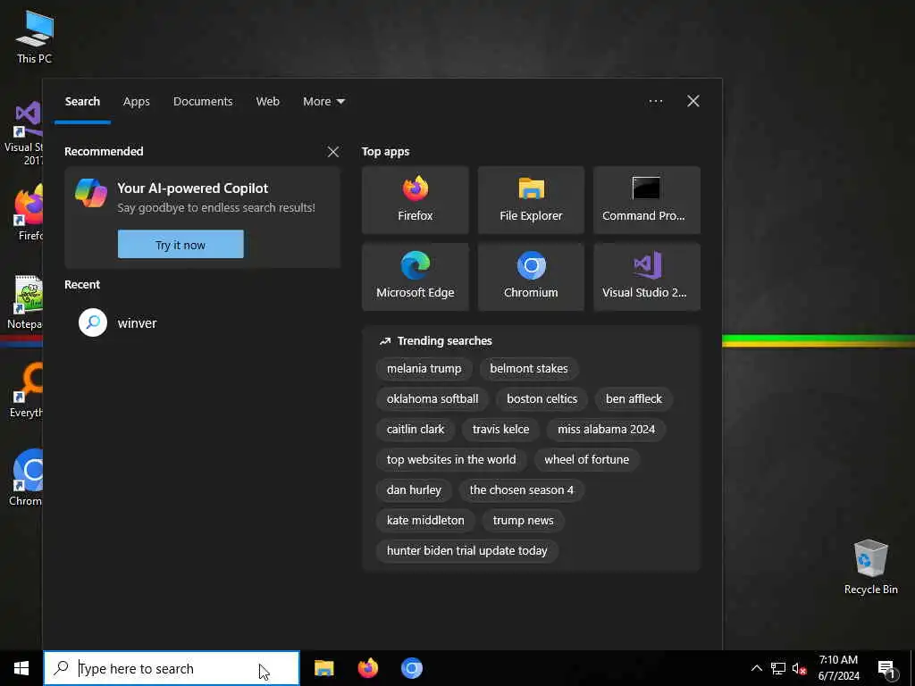
Task: Open the Windows Start button
Action: tap(21, 668)
